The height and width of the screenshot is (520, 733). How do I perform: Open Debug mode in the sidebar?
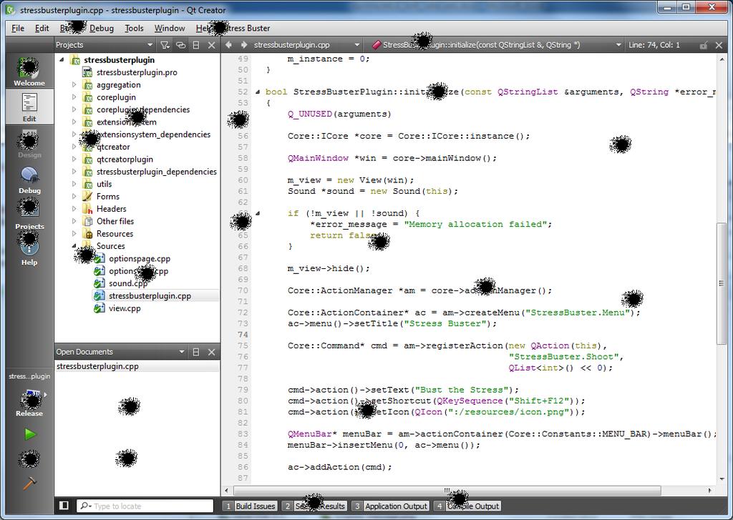29,180
